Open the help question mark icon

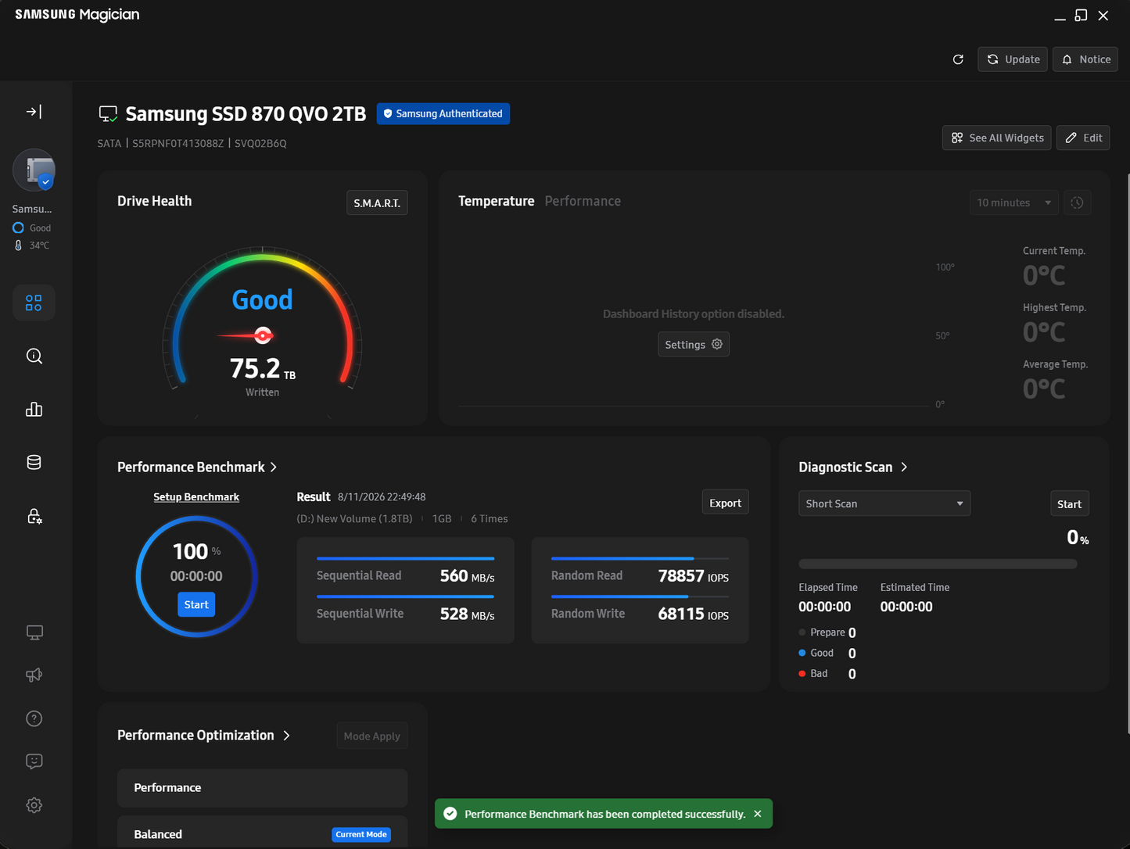(x=34, y=718)
